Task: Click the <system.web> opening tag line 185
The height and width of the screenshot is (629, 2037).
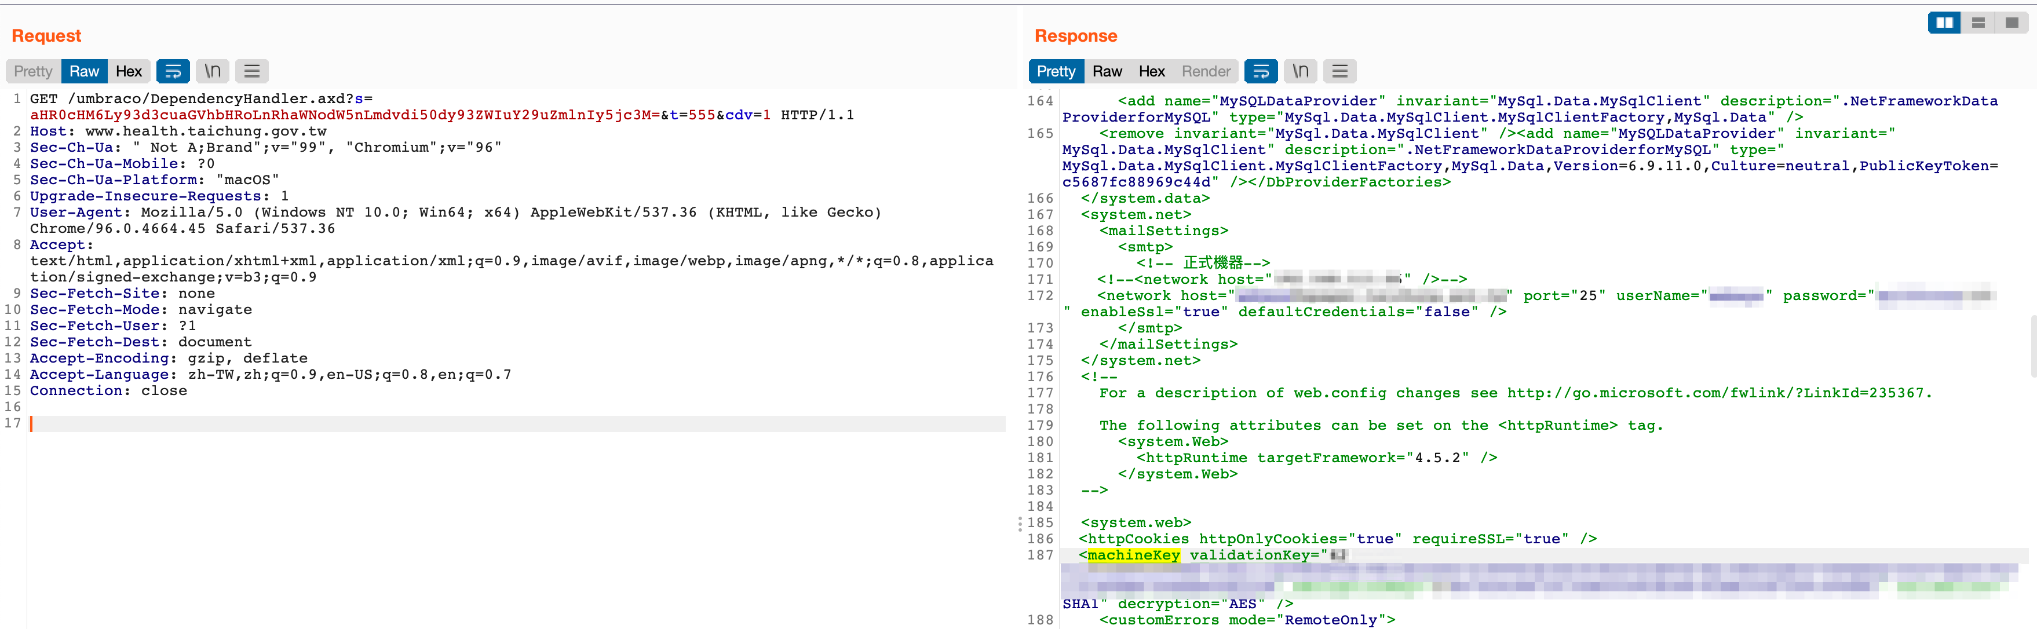Action: (1136, 522)
